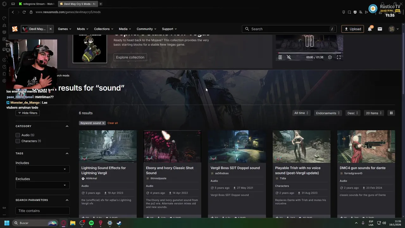
Task: Collapse the Category filter section
Action: click(x=67, y=126)
